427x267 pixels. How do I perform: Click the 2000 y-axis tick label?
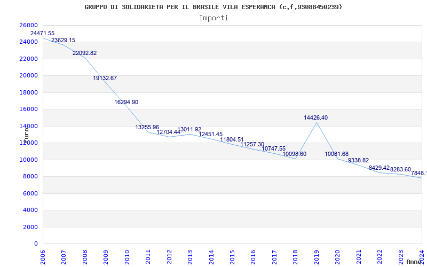point(30,227)
